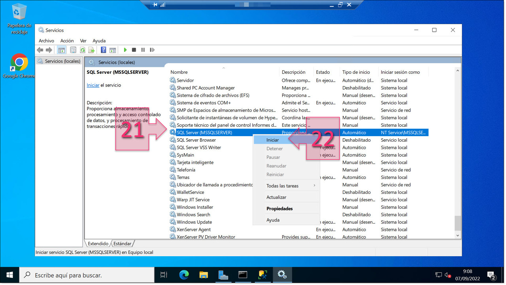Click the Services gear taskbar icon

(282, 275)
